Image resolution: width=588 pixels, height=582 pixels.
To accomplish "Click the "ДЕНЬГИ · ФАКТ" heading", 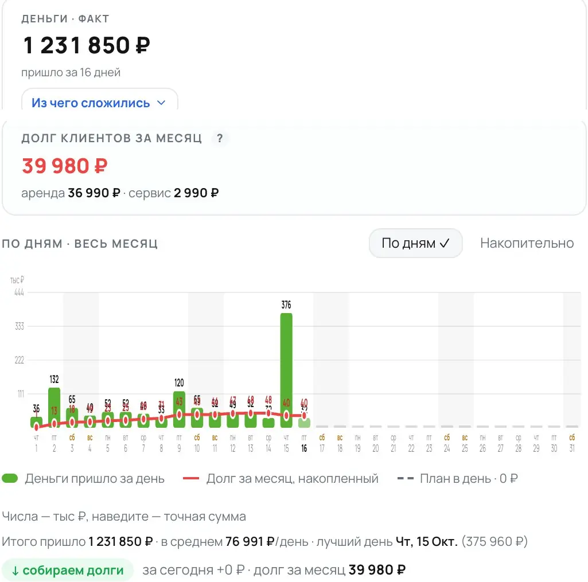I will [65, 19].
